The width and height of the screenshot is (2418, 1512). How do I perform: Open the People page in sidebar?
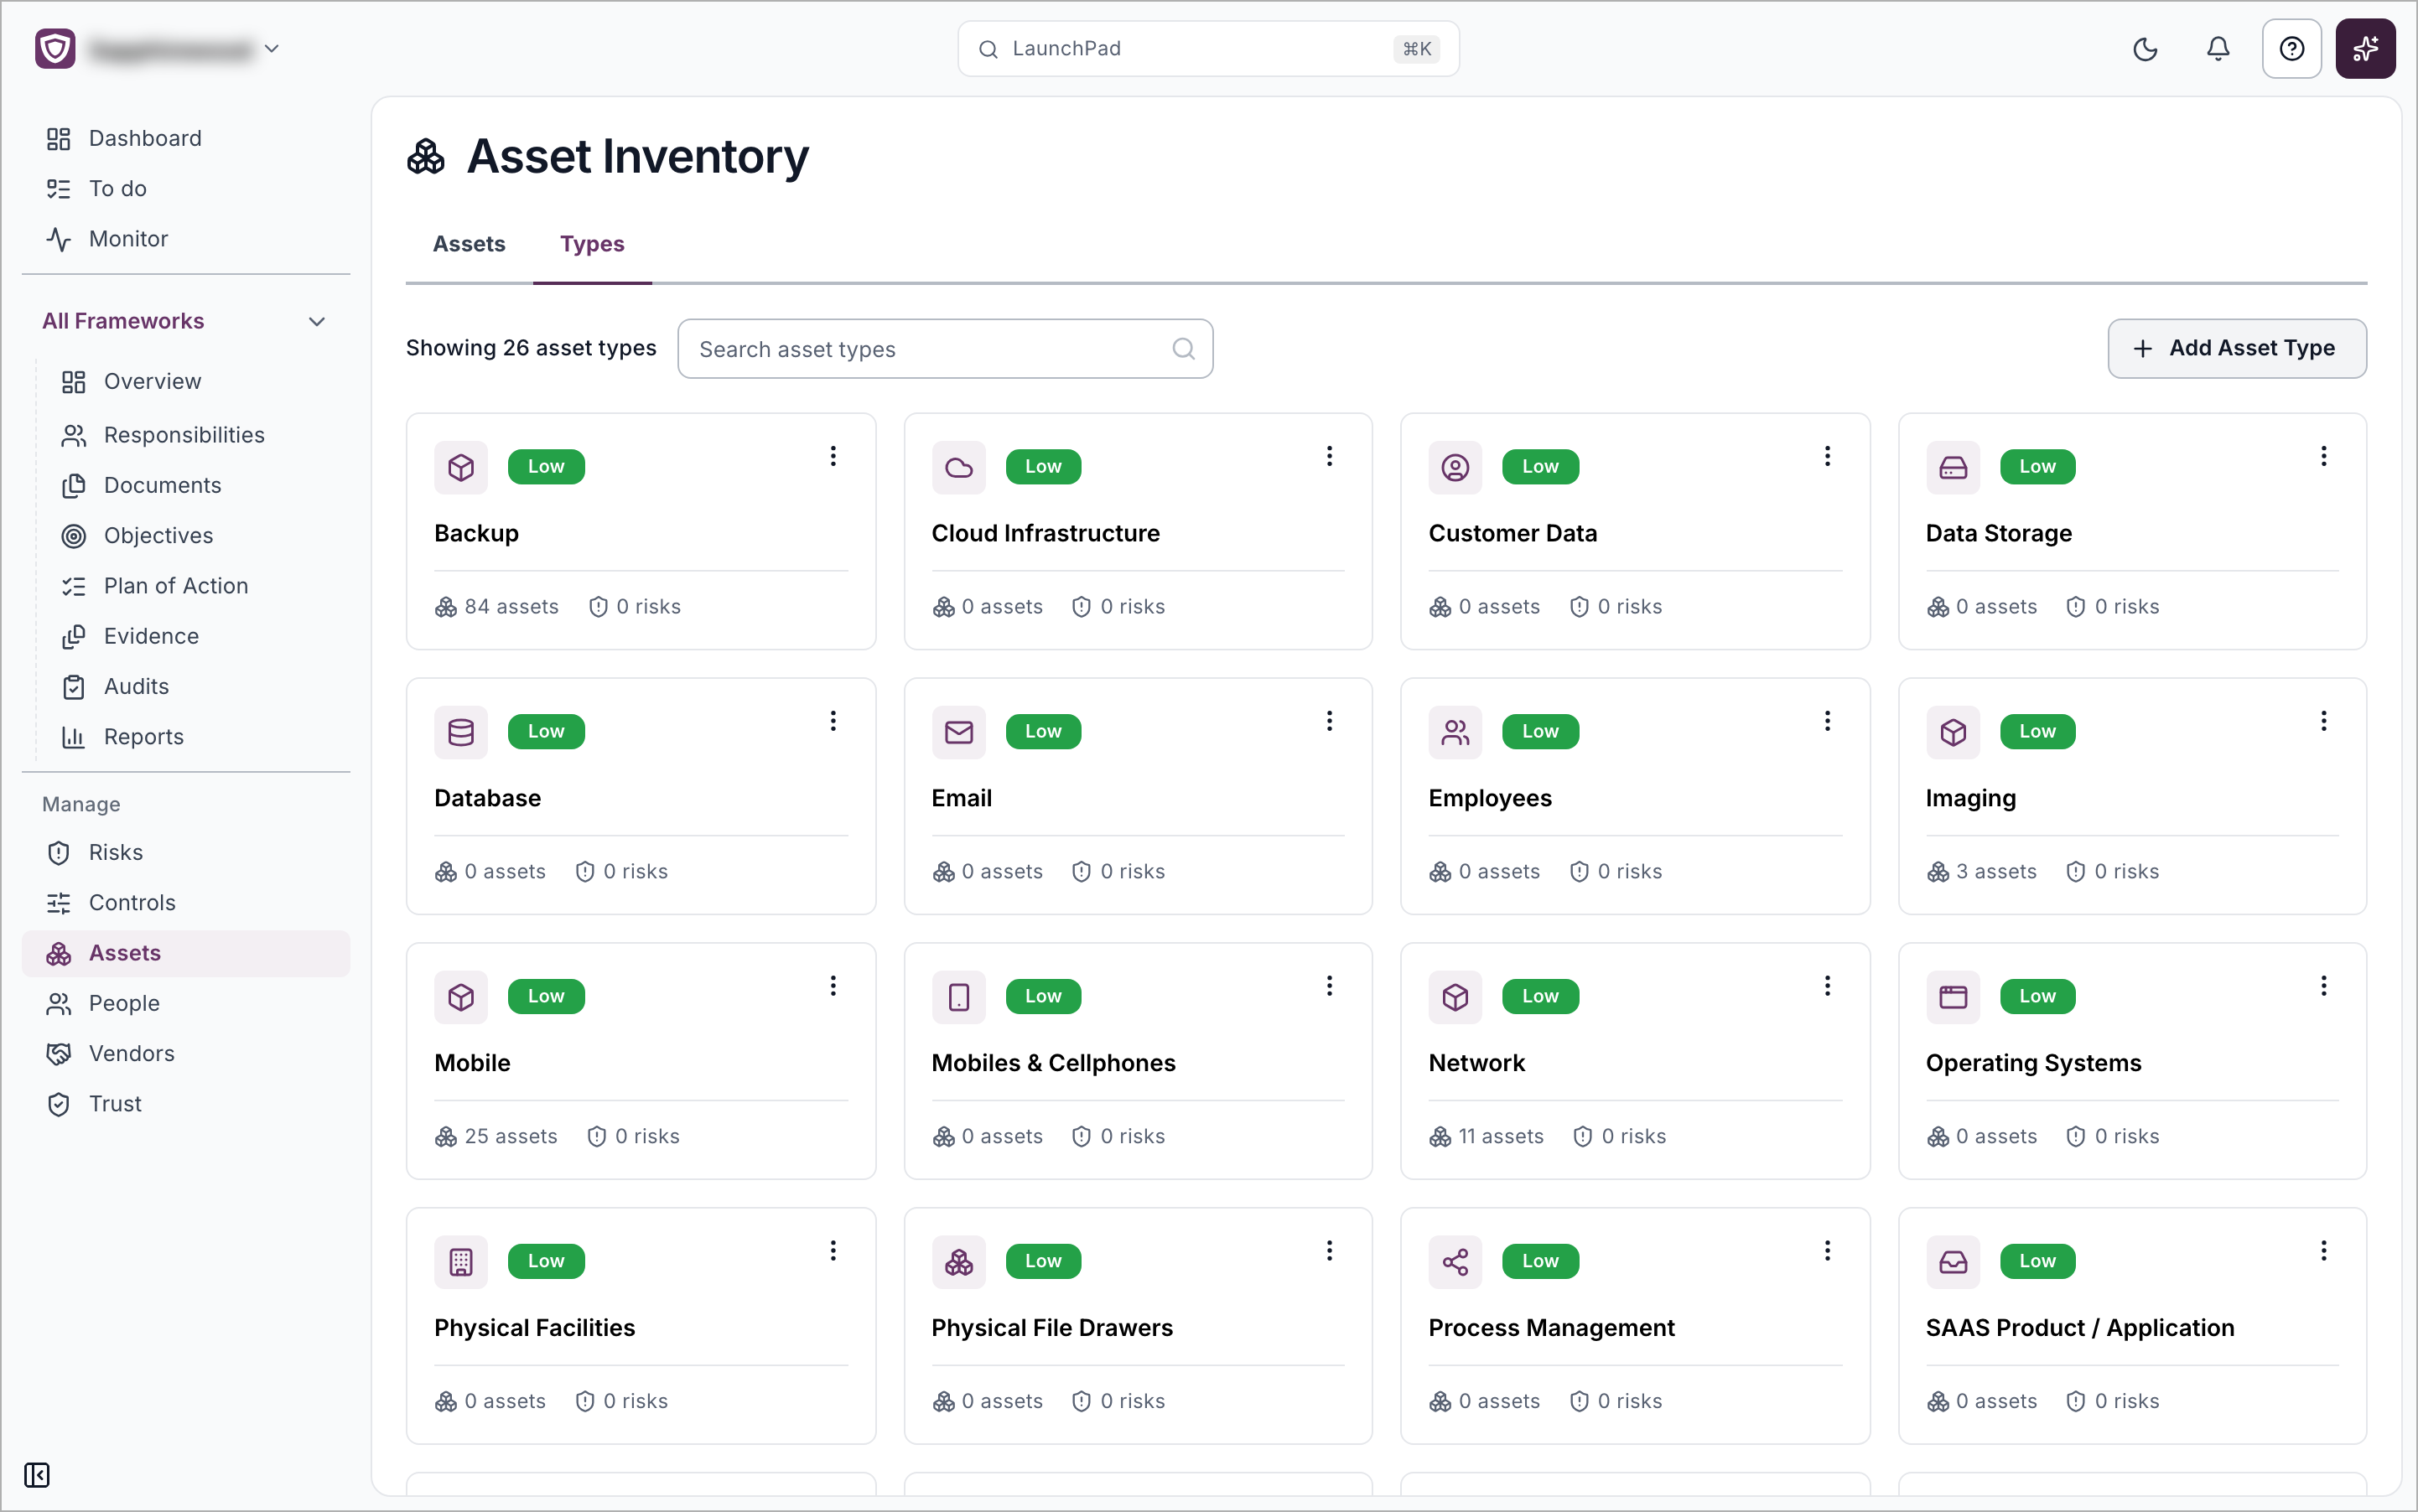(186, 1004)
